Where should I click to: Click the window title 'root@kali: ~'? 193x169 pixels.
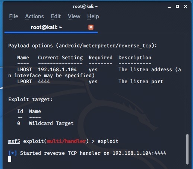tap(85, 6)
